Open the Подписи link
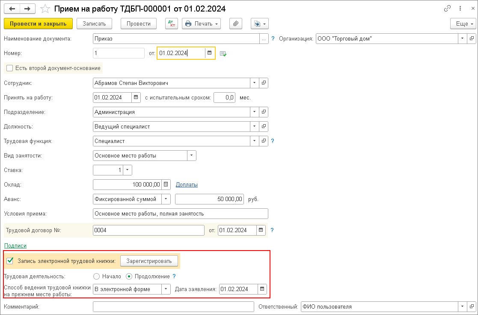This screenshot has height=315, width=478. click(x=15, y=246)
